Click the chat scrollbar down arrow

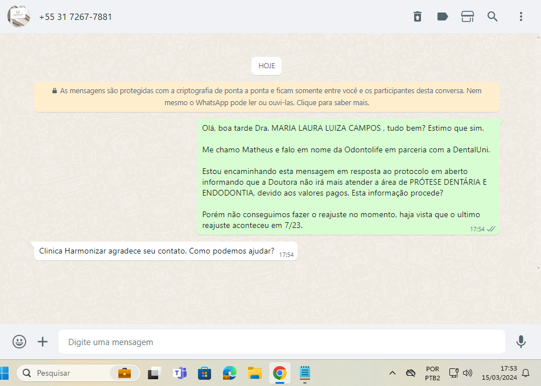coord(538,268)
